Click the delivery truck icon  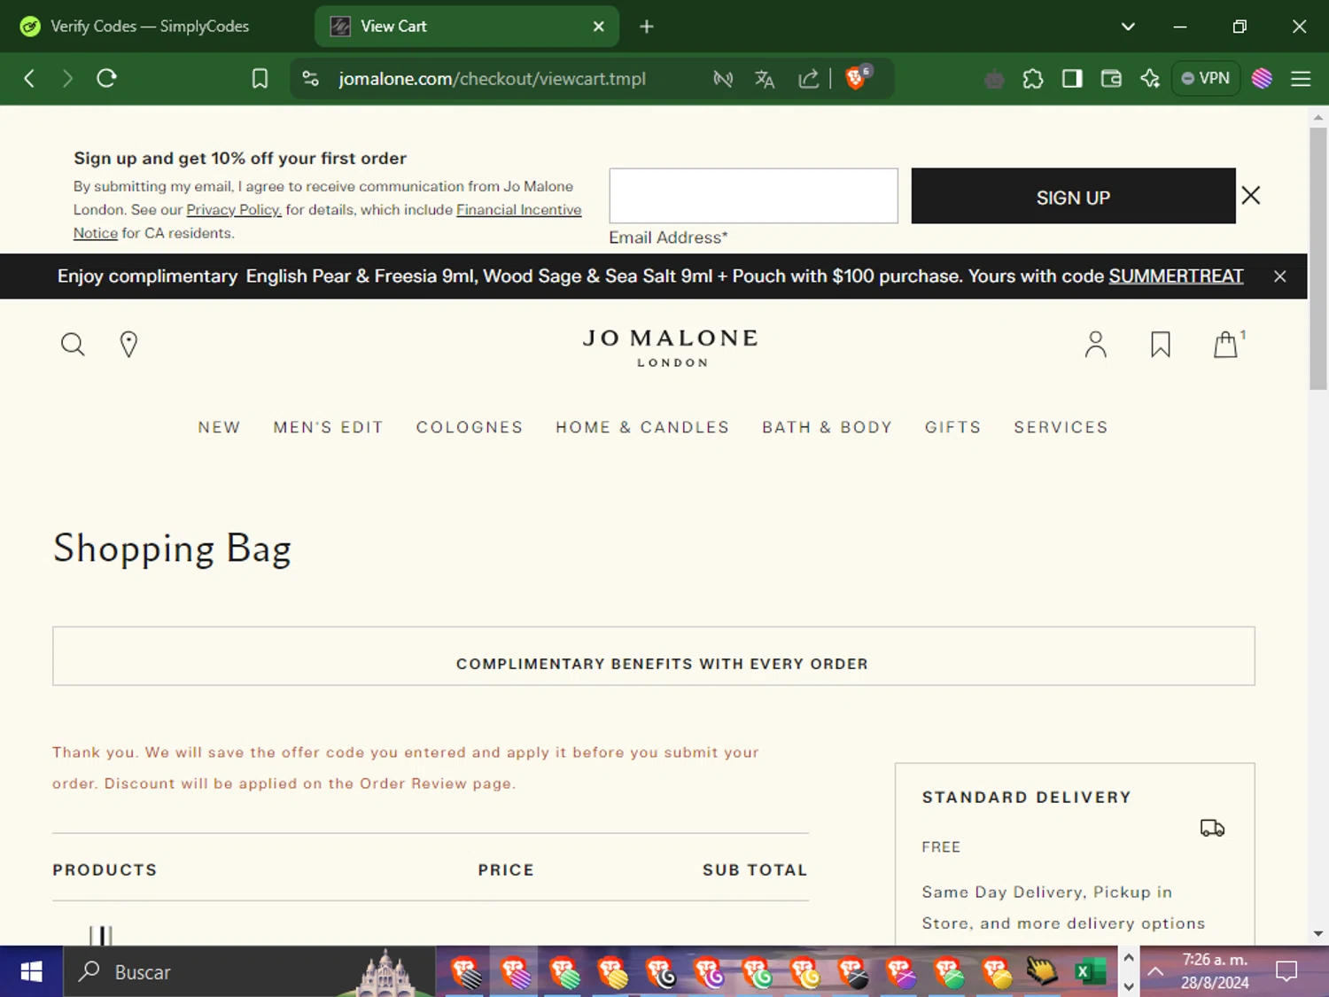point(1212,828)
